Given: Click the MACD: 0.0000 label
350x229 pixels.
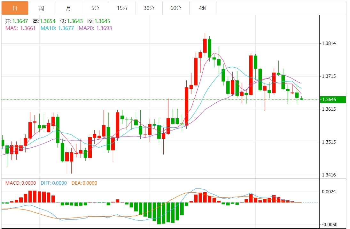Looking at the screenshot, I should 20,183.
